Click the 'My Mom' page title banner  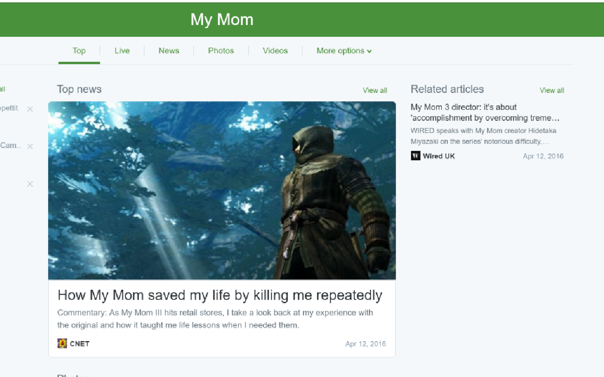point(222,19)
